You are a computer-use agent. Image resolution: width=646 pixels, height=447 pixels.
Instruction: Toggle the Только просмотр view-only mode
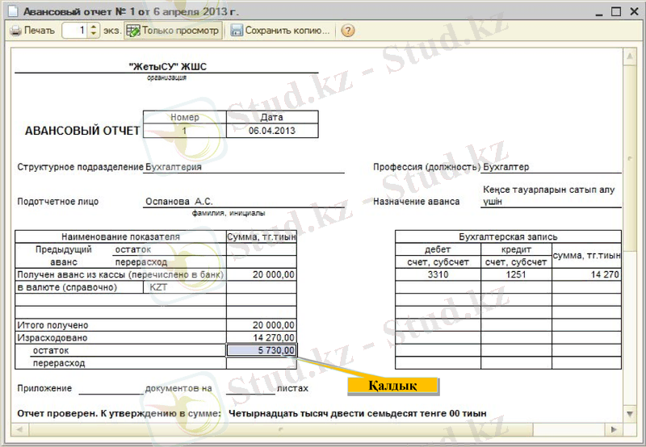172,31
